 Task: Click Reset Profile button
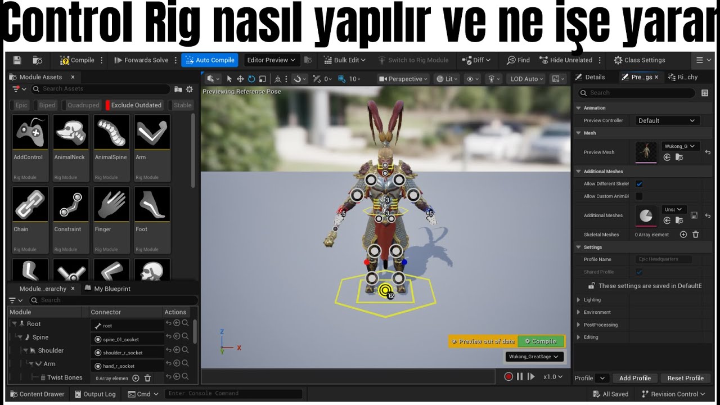click(685, 378)
